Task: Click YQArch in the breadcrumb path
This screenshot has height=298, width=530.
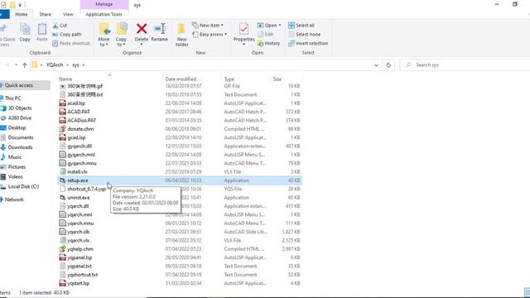Action: 55,65
